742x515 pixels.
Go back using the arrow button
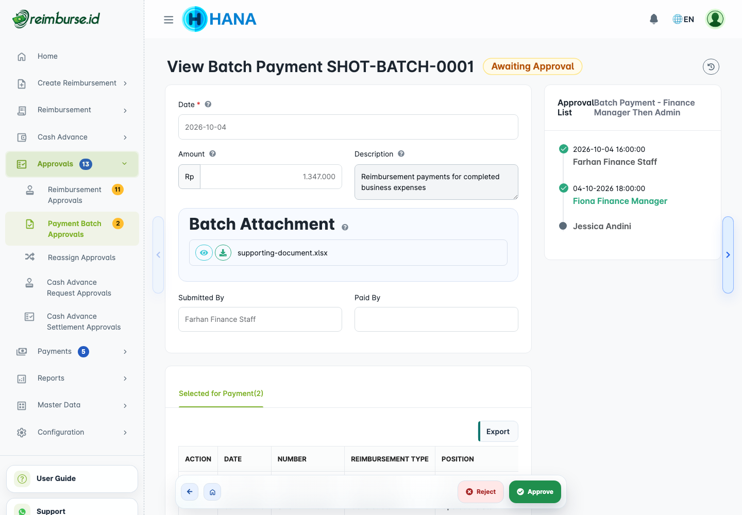pos(190,492)
